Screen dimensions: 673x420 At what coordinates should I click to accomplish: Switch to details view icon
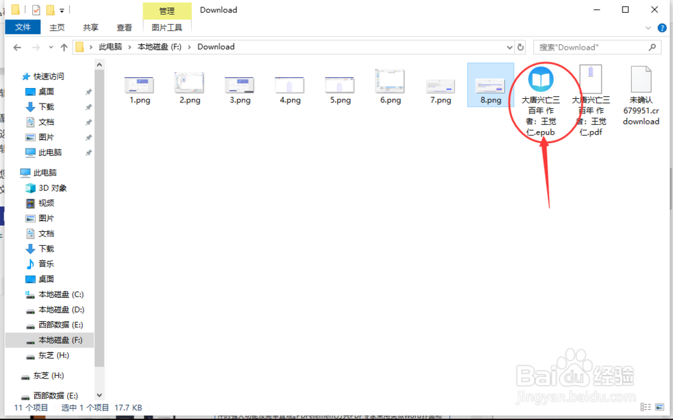tap(645, 407)
